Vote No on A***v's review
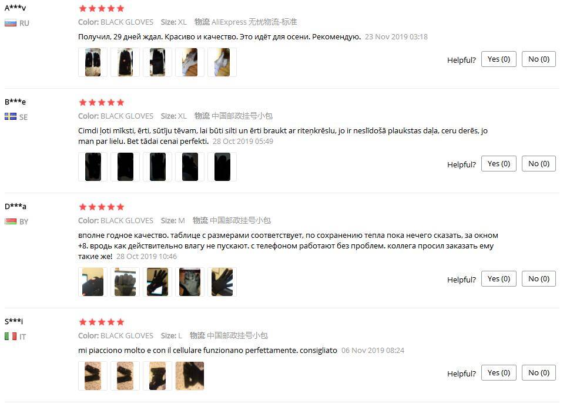Viewport: 570px width, 407px height. 539,59
